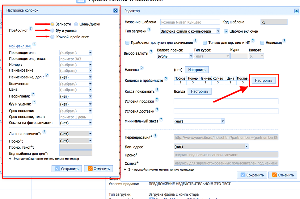
Task: Click help icon next to Тип загрузки
Action: click(149, 30)
